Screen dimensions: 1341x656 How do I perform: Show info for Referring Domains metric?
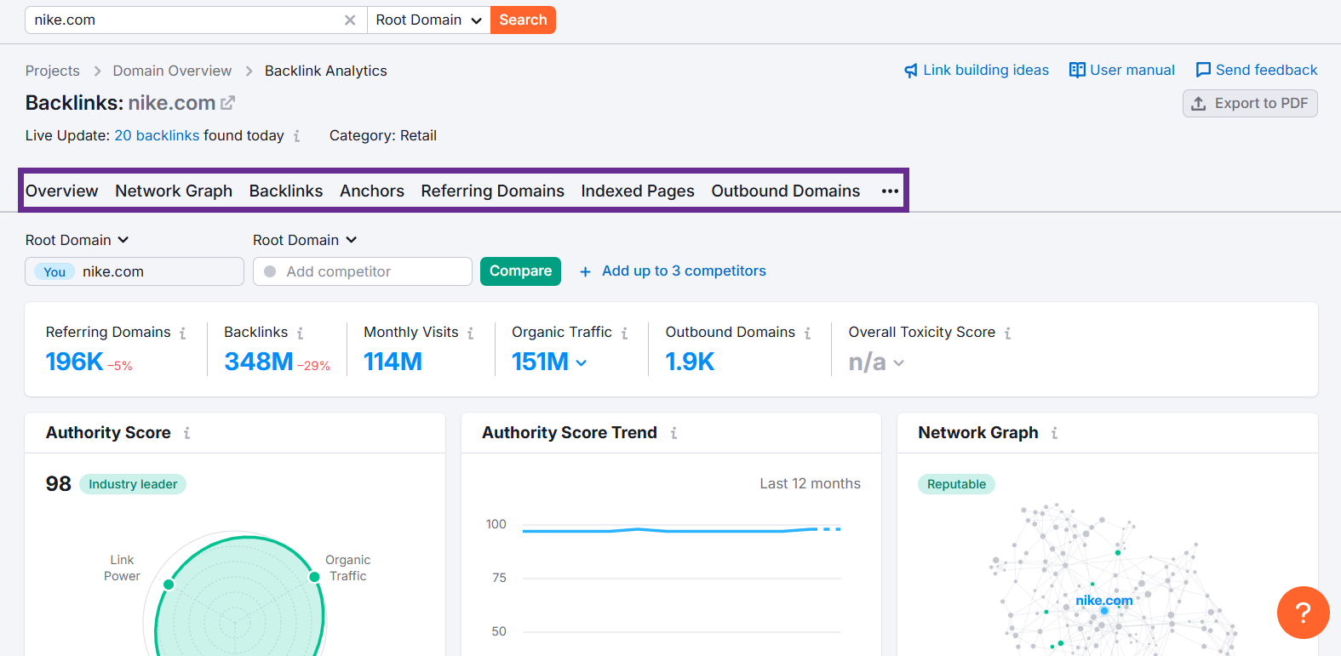[182, 333]
